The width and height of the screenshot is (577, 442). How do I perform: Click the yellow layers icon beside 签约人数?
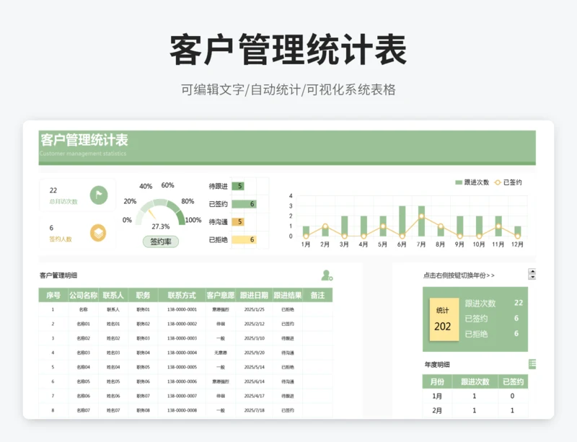pyautogui.click(x=98, y=233)
